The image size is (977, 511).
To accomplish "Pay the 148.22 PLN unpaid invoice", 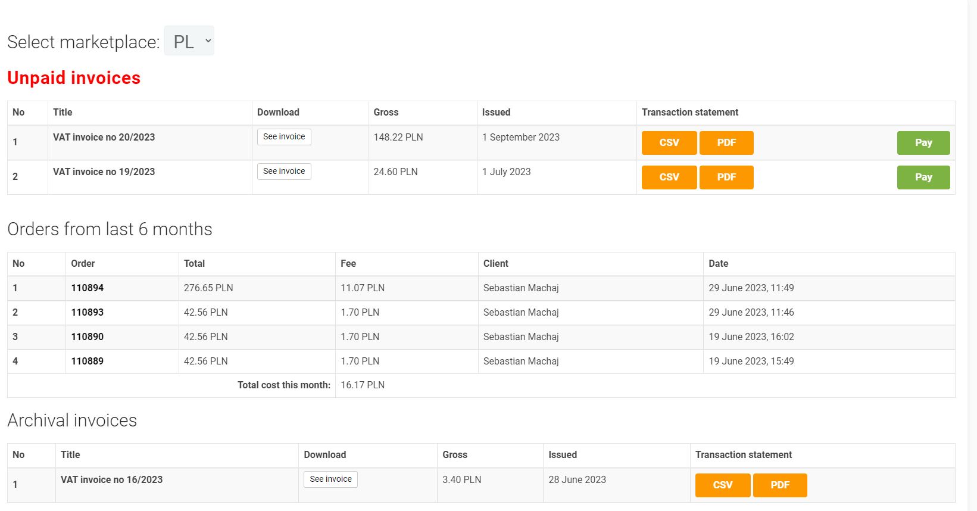I will click(x=923, y=143).
